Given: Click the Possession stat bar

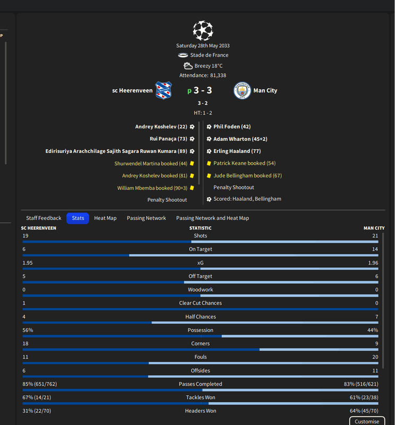Looking at the screenshot, I should [200, 336].
